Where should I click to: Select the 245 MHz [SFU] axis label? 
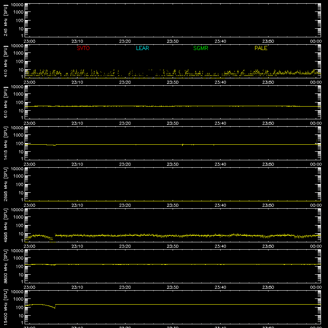(x=5, y=20)
